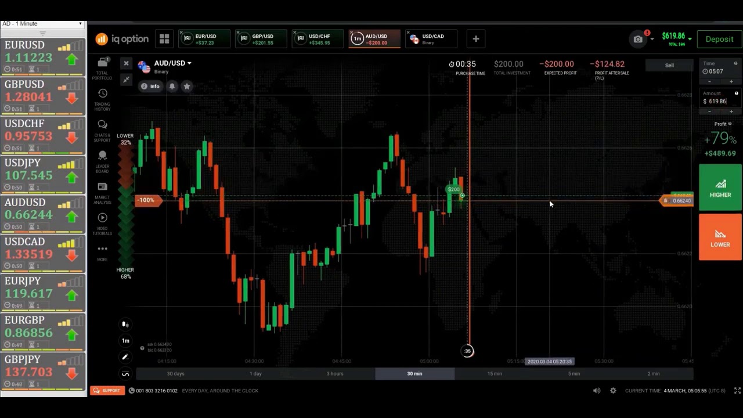
Task: Open the asset Info button
Action: (150, 86)
